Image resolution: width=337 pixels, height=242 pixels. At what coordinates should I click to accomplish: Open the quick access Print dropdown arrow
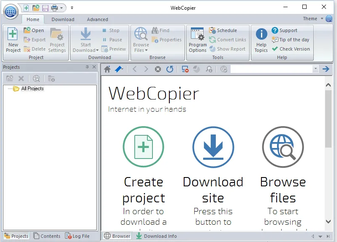click(62, 8)
